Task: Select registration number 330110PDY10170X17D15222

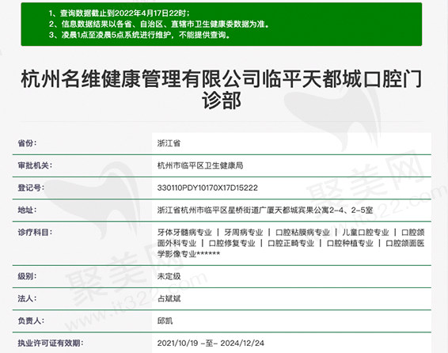Action: coord(207,188)
